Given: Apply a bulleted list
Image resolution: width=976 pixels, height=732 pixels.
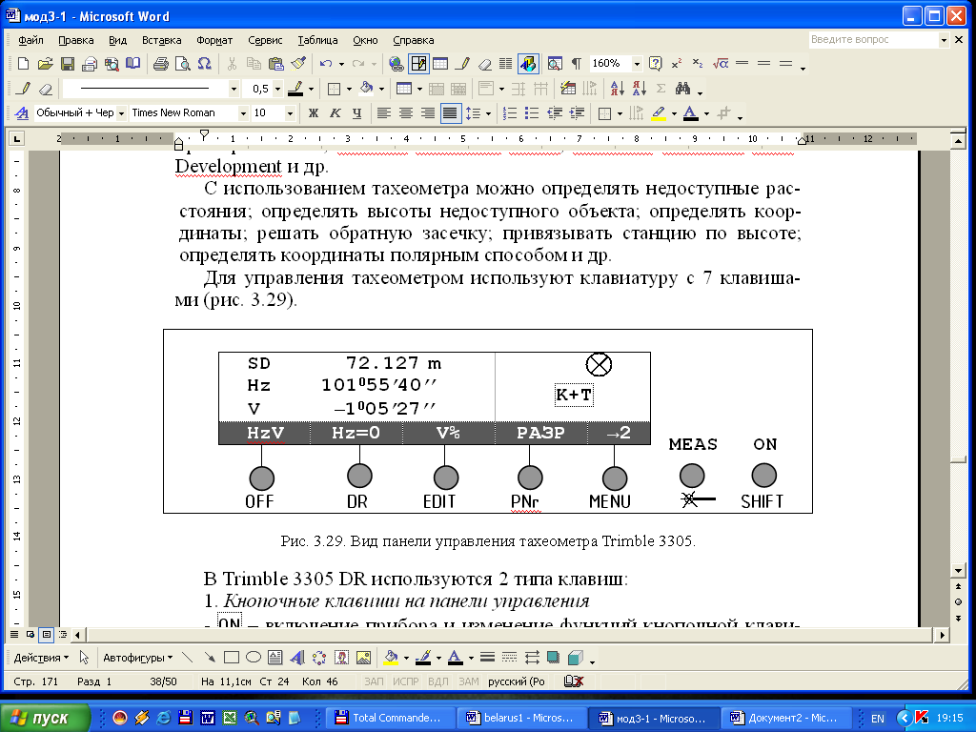Looking at the screenshot, I should click(532, 113).
